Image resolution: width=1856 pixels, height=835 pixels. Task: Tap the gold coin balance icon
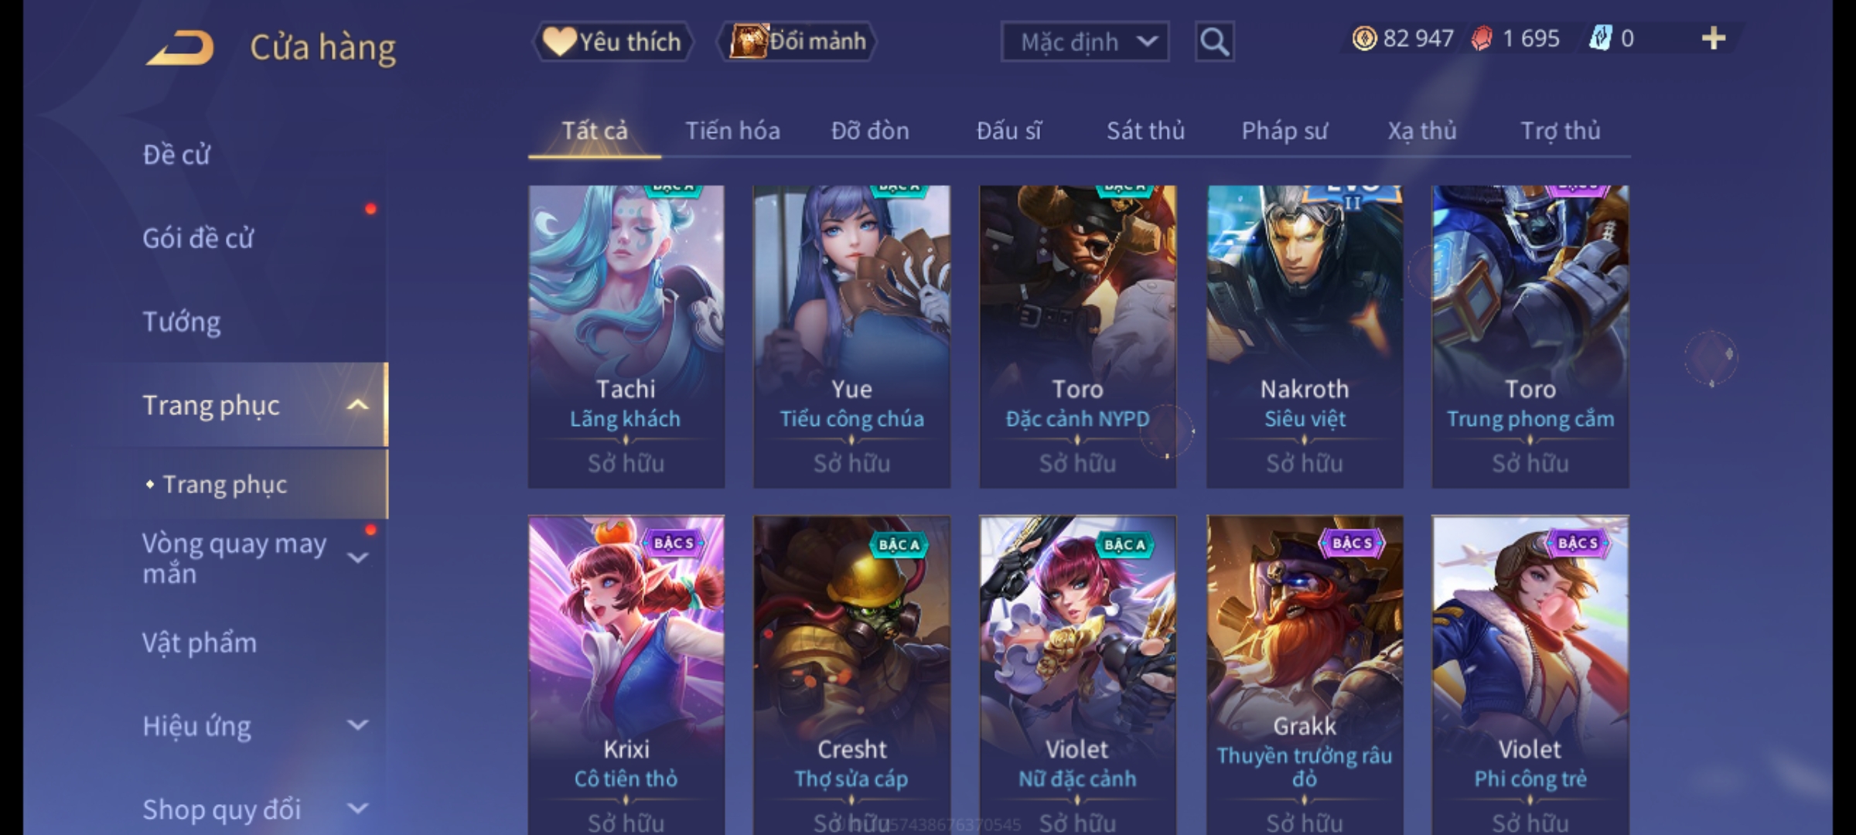point(1364,39)
